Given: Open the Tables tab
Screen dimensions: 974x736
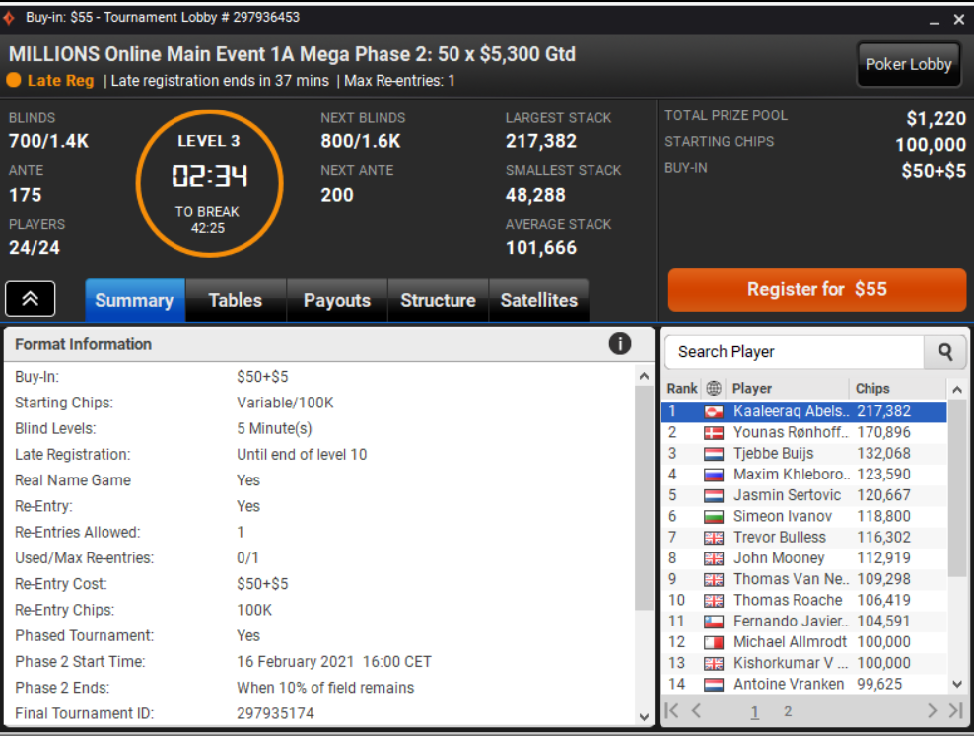Looking at the screenshot, I should click(x=236, y=300).
